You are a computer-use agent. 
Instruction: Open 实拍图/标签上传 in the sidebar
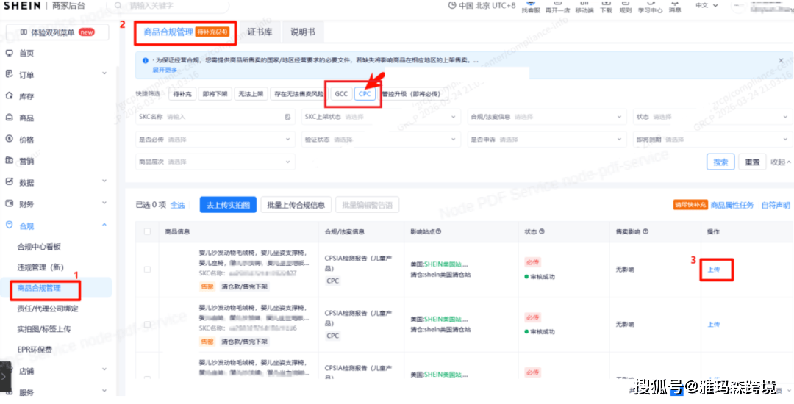(44, 329)
